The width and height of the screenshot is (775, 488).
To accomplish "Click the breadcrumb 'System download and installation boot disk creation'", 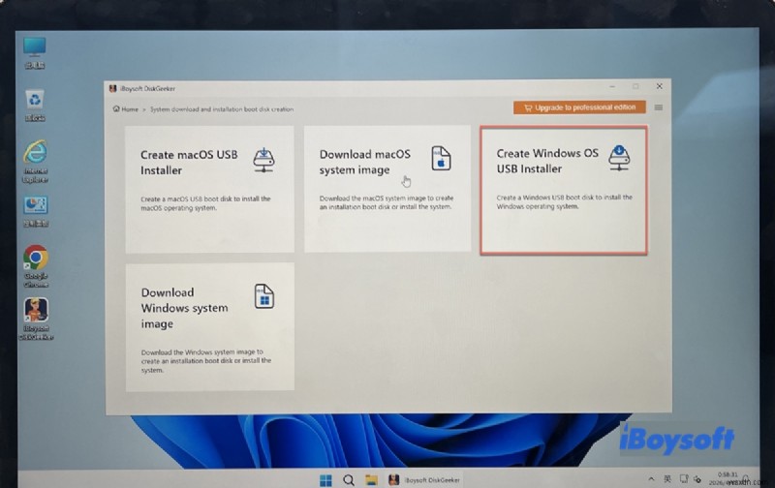I will (x=222, y=109).
